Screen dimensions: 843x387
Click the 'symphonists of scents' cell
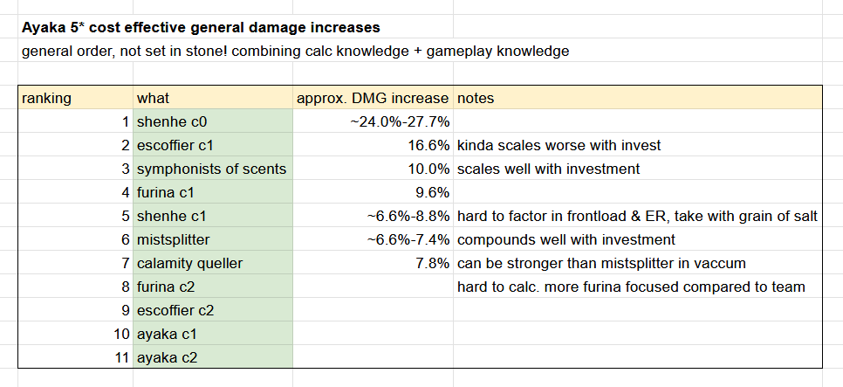pyautogui.click(x=213, y=169)
